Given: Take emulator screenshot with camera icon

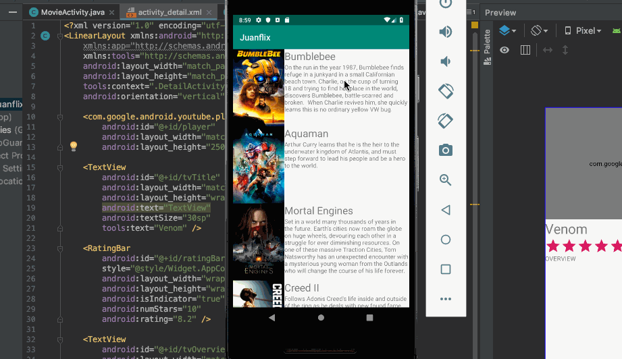Looking at the screenshot, I should tap(446, 150).
